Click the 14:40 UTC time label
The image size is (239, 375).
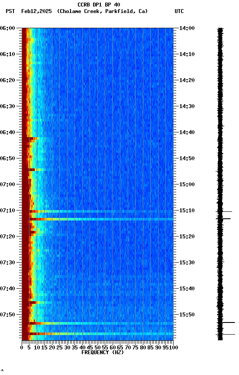[x=187, y=132]
